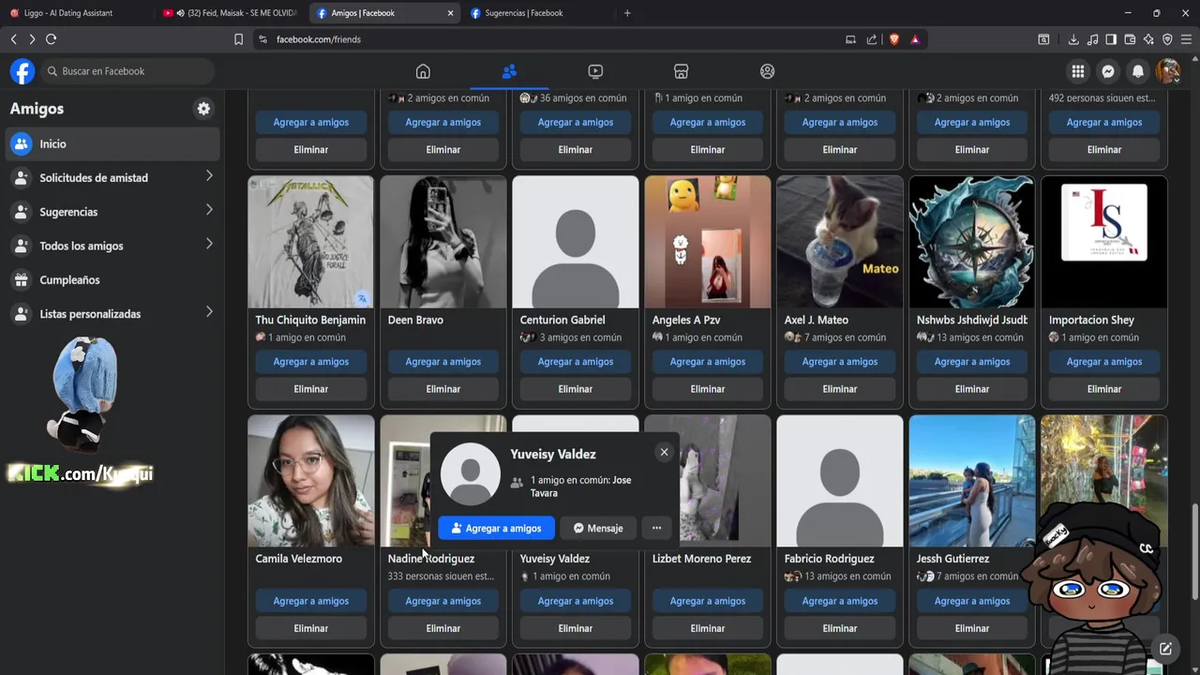Close the Yuveisy Valdez hover card
Viewport: 1200px width, 675px height.
click(x=664, y=452)
